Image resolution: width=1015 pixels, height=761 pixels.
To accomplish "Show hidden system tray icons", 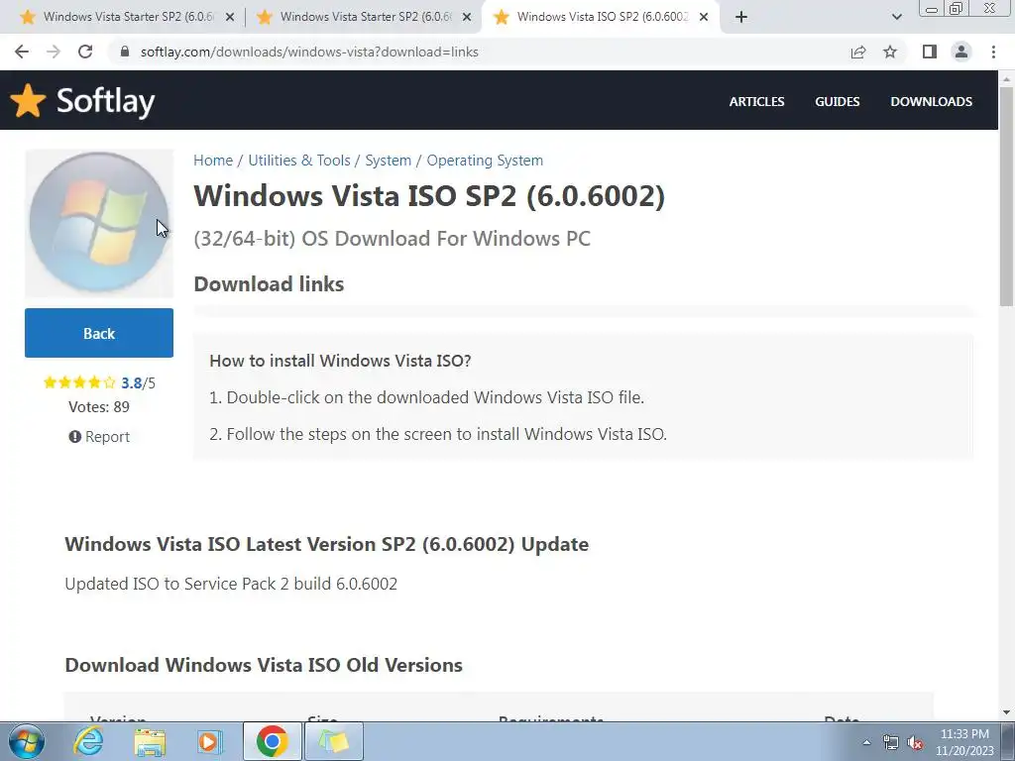I will pos(866,742).
